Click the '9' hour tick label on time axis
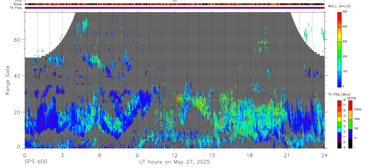 pos(137,155)
